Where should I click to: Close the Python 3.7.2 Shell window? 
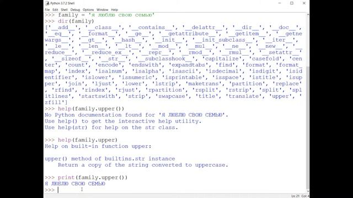(x=304, y=3)
